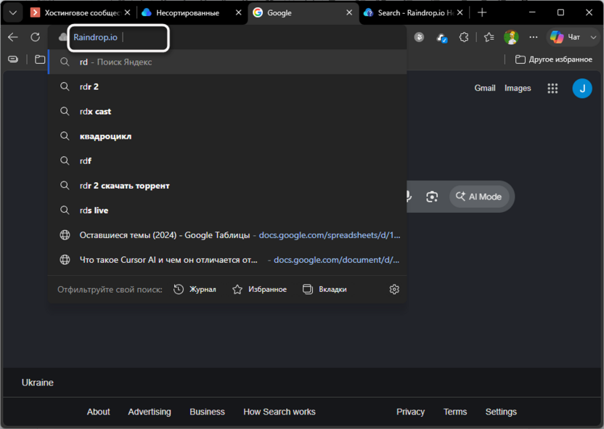Image resolution: width=604 pixels, height=429 pixels.
Task: Open the Extensions puzzle icon
Action: [x=464, y=37]
